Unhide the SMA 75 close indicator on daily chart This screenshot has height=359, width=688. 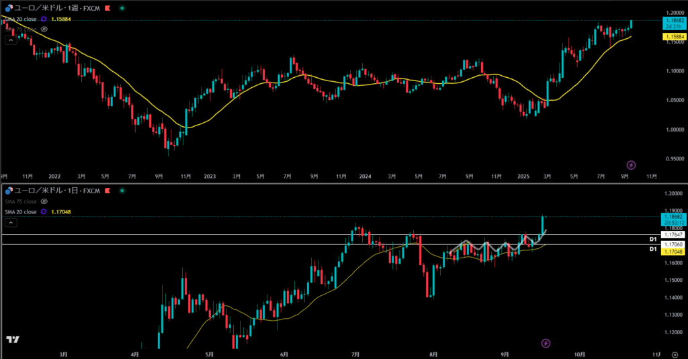[44, 201]
